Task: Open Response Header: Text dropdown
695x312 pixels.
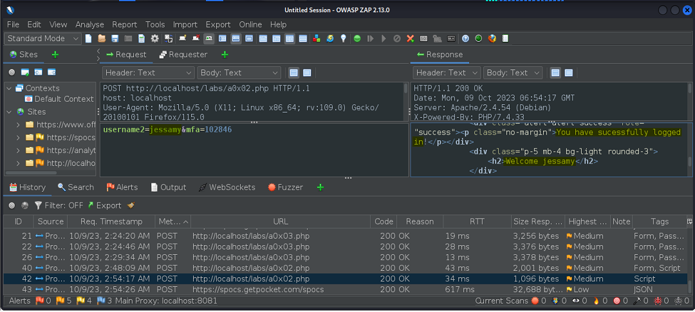Action: (447, 73)
